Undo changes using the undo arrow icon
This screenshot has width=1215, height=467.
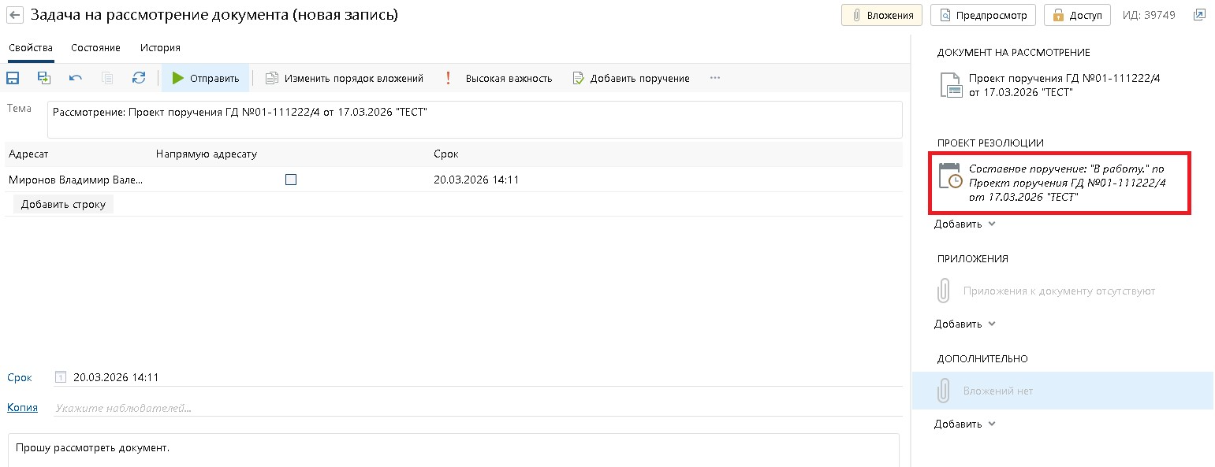click(76, 78)
